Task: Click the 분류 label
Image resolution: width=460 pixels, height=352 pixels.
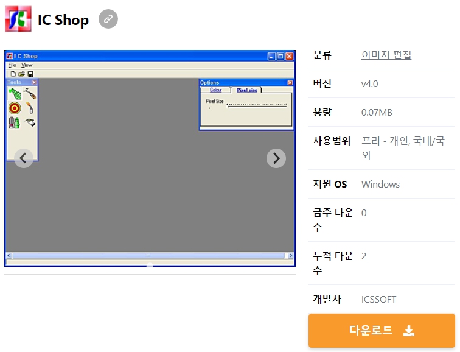Action: (322, 55)
